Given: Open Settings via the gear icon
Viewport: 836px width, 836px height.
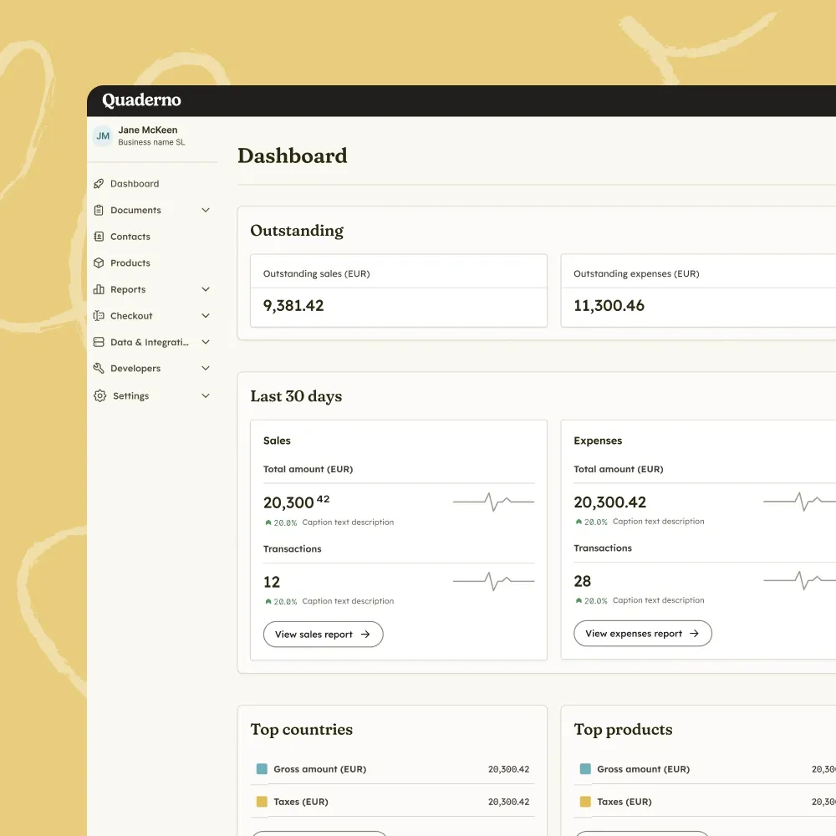Looking at the screenshot, I should pos(99,395).
